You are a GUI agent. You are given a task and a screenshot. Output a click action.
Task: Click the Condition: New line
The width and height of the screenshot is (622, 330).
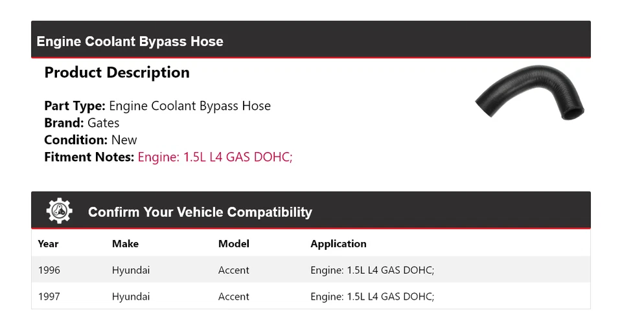(x=91, y=140)
